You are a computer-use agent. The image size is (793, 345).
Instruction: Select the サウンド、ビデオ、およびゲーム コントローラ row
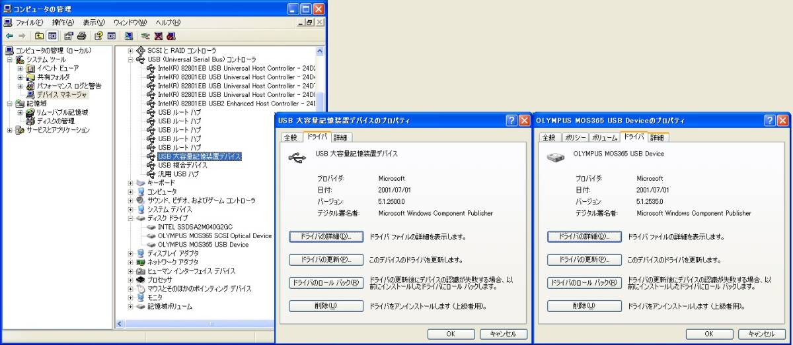[201, 201]
